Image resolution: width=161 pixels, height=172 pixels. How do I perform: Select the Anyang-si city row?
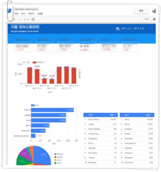tap(137, 162)
